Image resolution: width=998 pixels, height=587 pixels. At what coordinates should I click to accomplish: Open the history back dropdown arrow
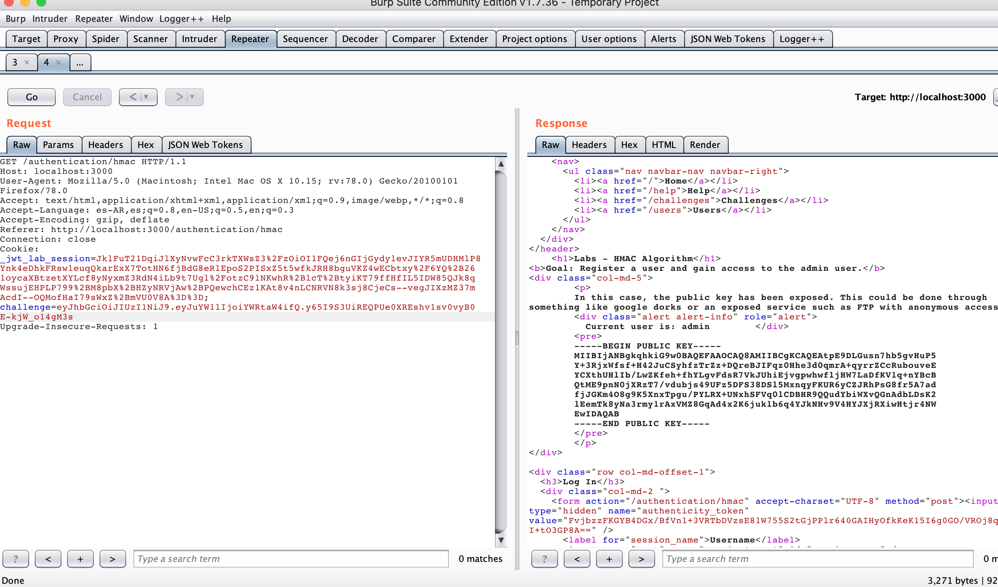[x=146, y=97]
